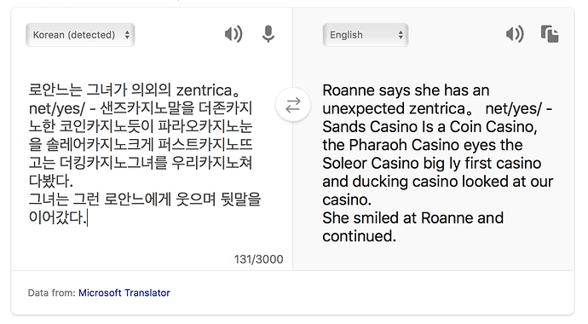Swap source and target languages
588x324 pixels.
click(x=293, y=105)
